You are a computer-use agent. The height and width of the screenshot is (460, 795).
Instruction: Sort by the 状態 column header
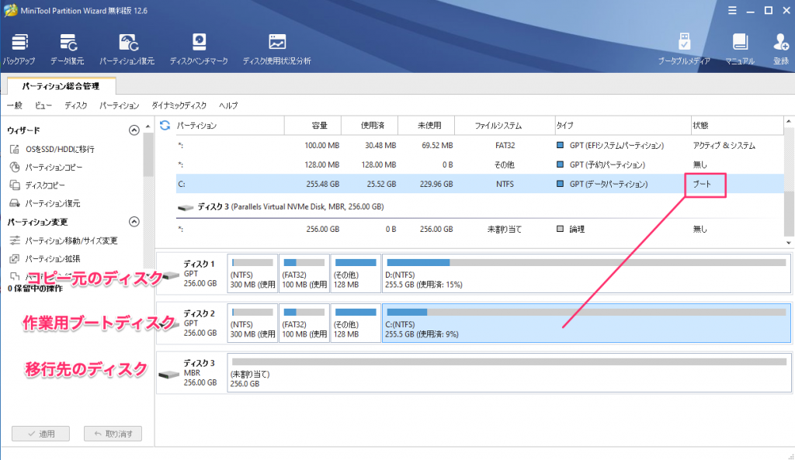pyautogui.click(x=738, y=125)
